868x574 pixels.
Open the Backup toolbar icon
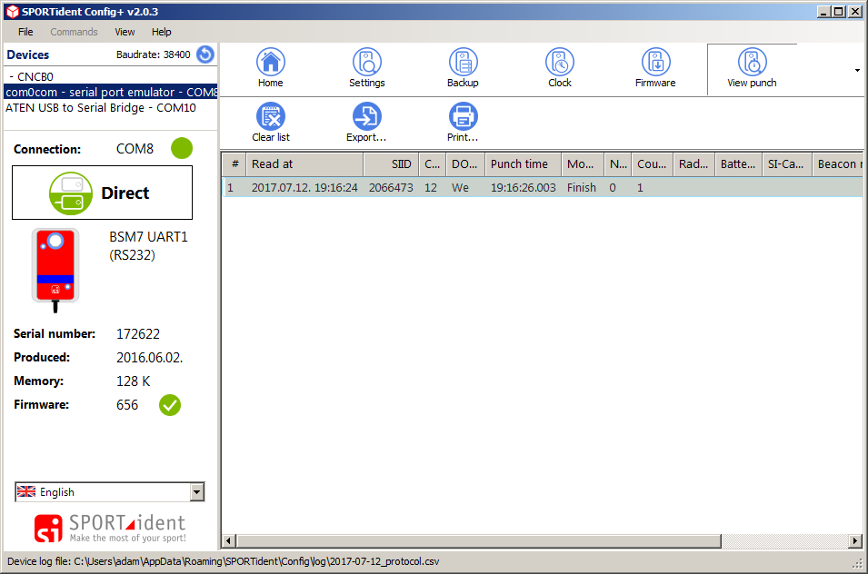pyautogui.click(x=463, y=68)
